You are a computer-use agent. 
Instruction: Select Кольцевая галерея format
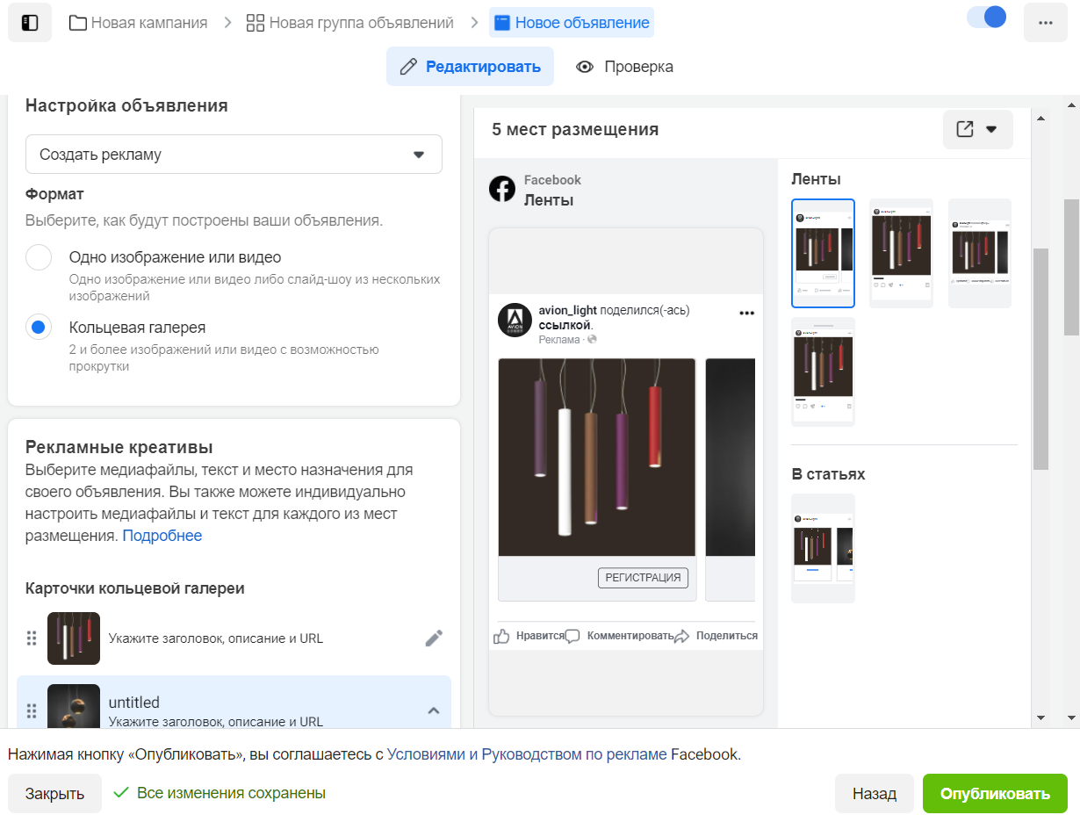[x=39, y=328]
